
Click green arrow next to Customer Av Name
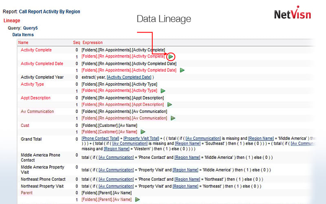pyautogui.click(x=143, y=132)
